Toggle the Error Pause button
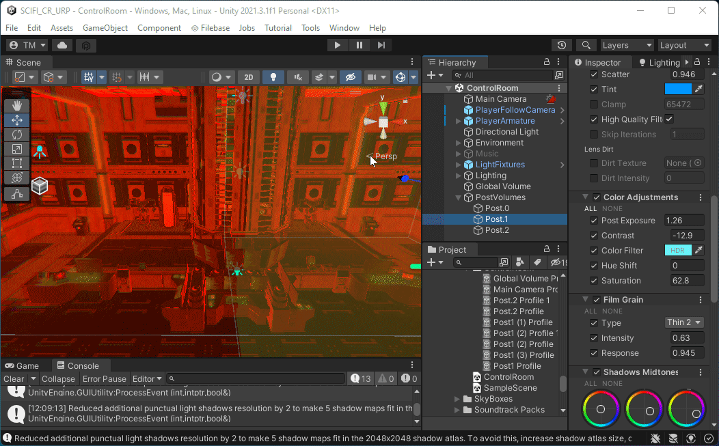719x446 pixels. (105, 379)
